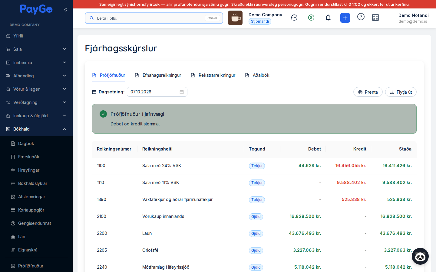Open the panda chat assistant
The width and height of the screenshot is (436, 272).
(x=420, y=256)
